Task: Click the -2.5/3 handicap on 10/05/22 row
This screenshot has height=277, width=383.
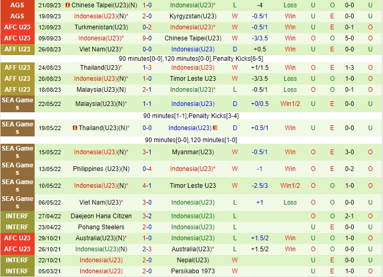Action: [x=260, y=186]
